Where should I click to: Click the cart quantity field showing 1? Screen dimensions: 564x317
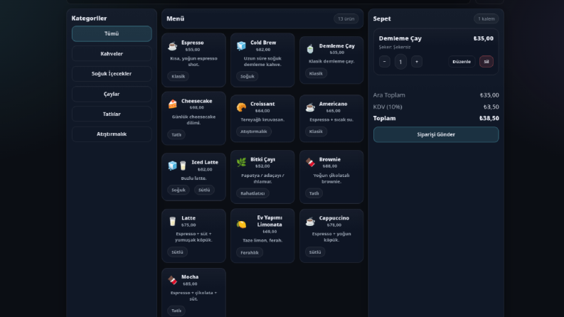click(400, 62)
